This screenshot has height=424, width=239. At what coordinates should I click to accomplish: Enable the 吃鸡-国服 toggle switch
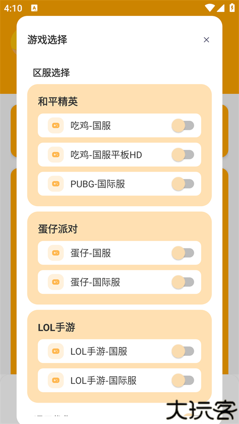click(183, 125)
